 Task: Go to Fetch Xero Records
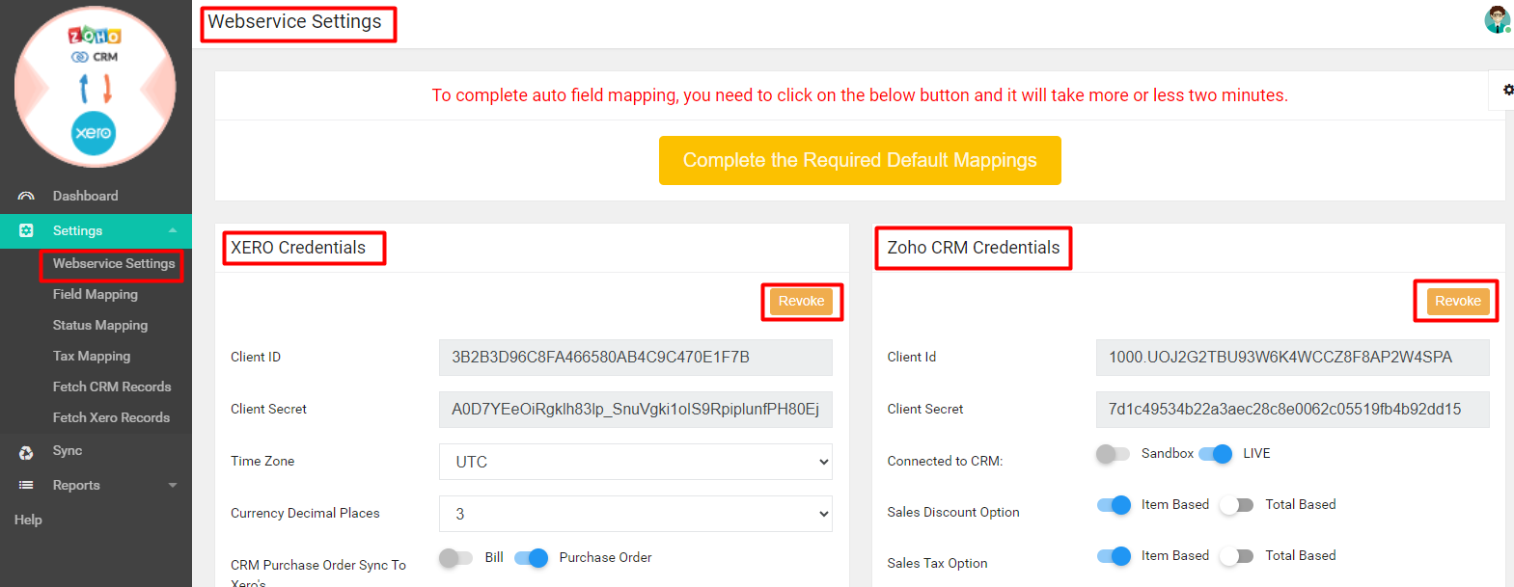click(111, 417)
